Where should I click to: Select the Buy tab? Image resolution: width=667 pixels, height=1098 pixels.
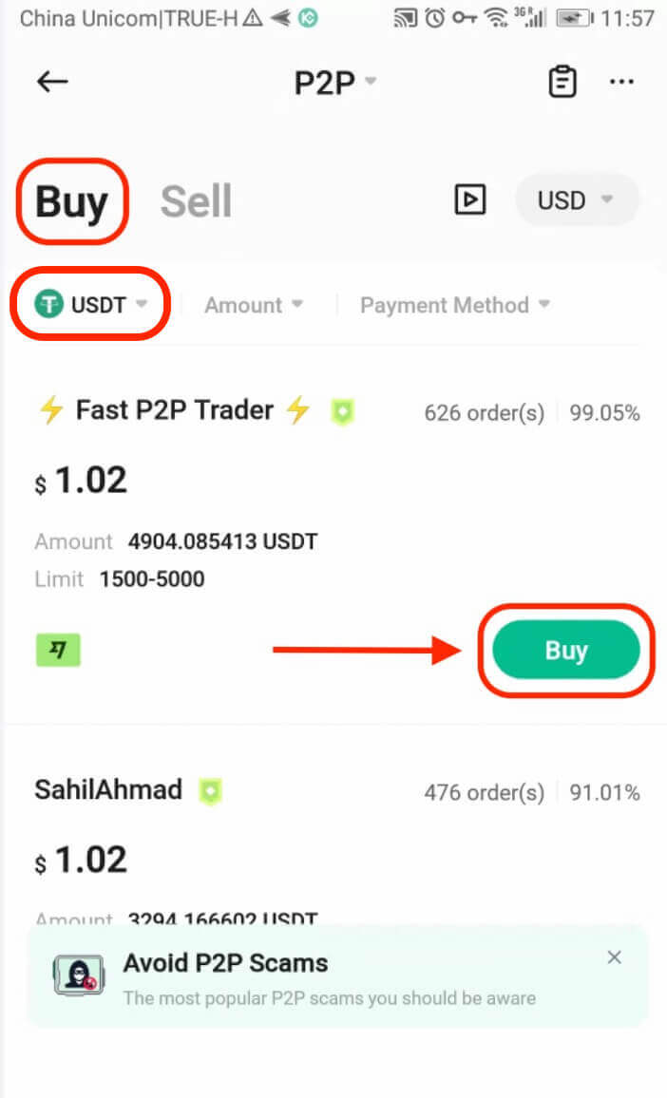[x=70, y=200]
